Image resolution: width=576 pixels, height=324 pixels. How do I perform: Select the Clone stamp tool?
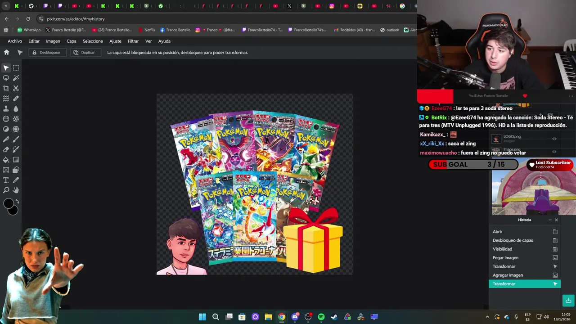tap(6, 108)
